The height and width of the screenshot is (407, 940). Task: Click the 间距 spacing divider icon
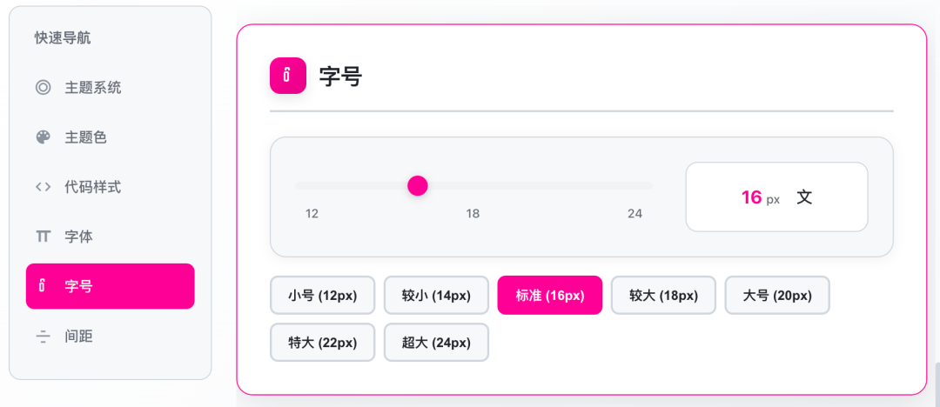[x=44, y=336]
